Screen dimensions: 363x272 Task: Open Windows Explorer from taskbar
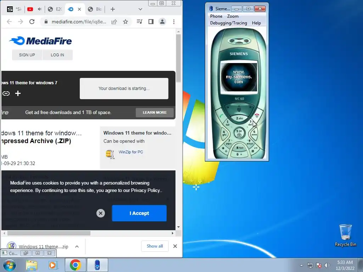coord(32,265)
